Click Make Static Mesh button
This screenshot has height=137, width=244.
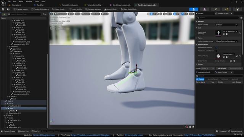128,9
